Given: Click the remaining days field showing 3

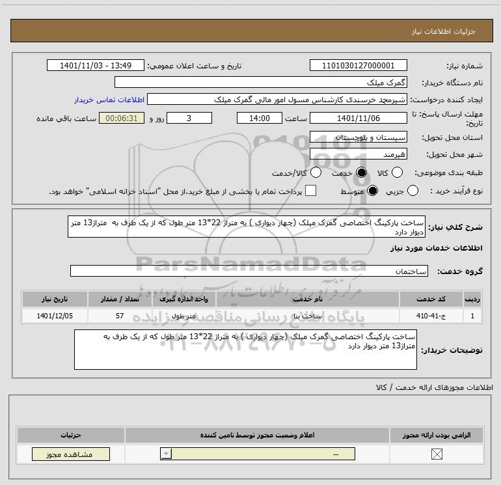Looking at the screenshot, I should coord(189,118).
